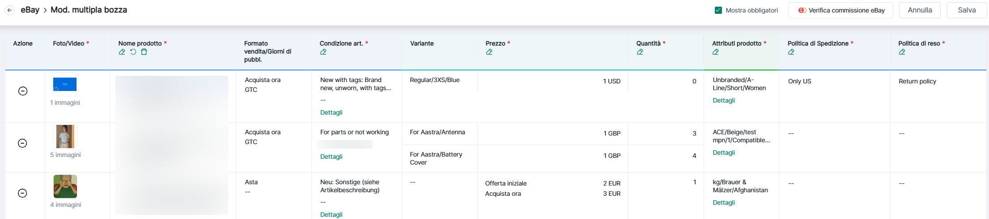Remove the first draft row with minus icon
The height and width of the screenshot is (219, 989).
[23, 91]
